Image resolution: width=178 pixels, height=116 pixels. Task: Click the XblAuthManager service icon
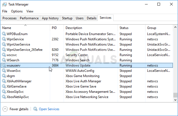pyautogui.click(x=4, y=81)
